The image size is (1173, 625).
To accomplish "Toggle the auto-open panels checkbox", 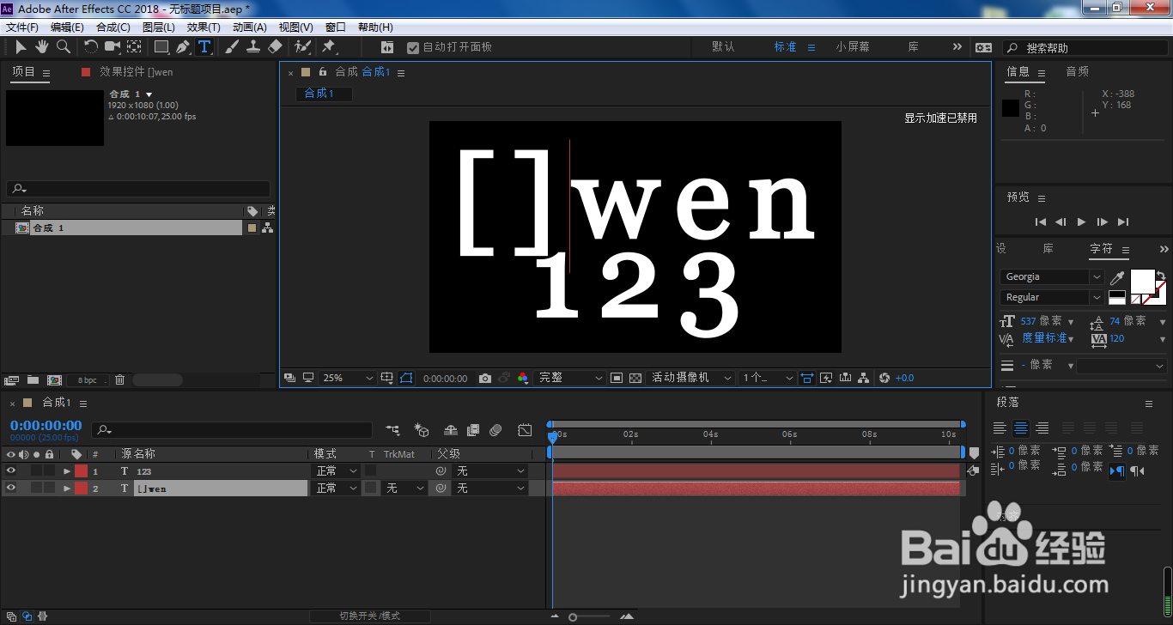I will pyautogui.click(x=413, y=47).
